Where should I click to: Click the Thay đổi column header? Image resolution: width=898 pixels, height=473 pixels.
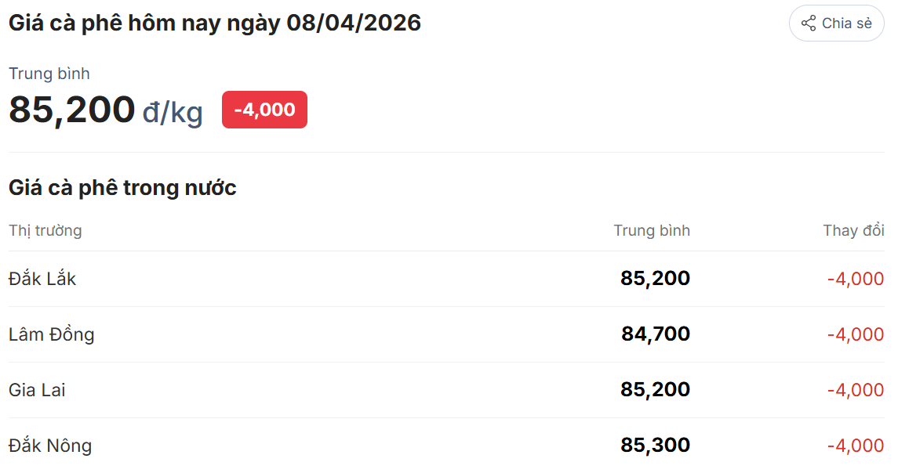tap(853, 230)
